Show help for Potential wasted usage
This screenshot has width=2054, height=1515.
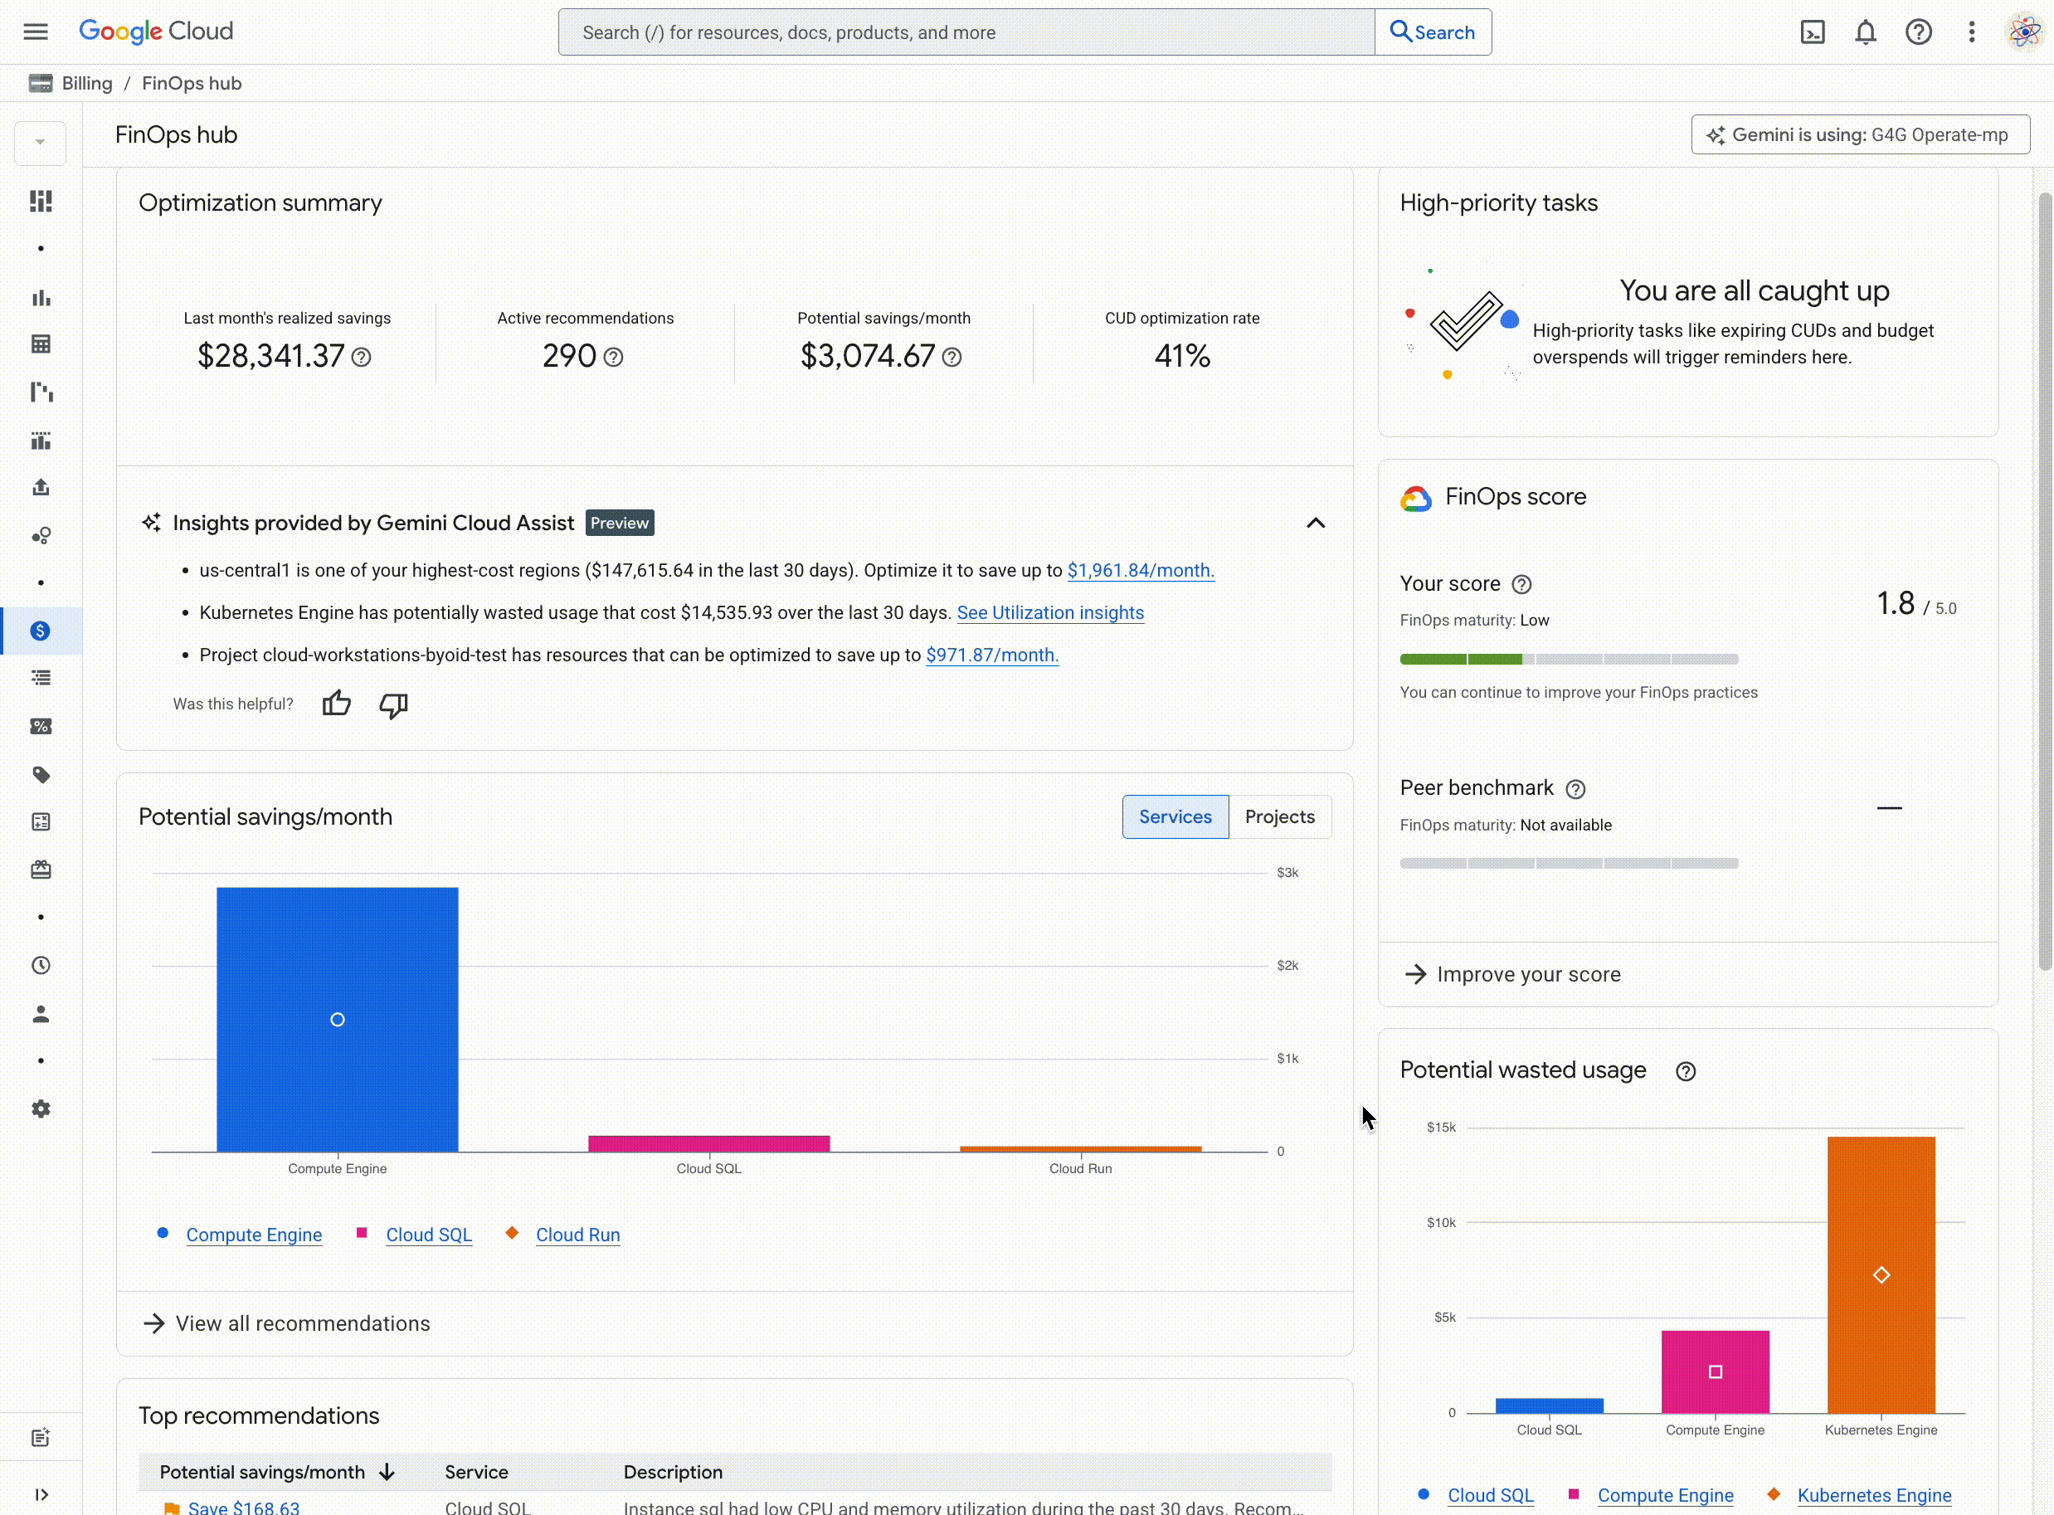click(1686, 1071)
